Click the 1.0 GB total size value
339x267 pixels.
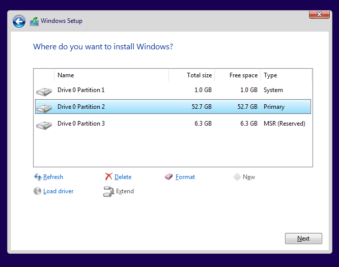(x=203, y=90)
